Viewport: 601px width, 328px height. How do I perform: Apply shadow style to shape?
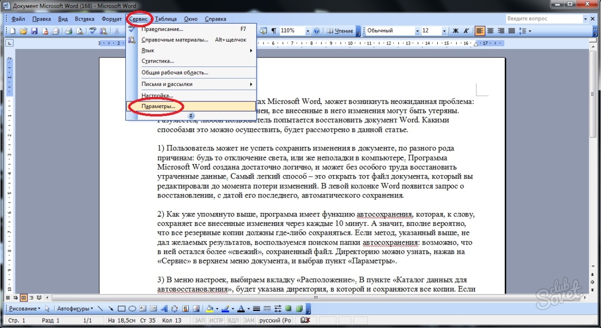coord(288,308)
